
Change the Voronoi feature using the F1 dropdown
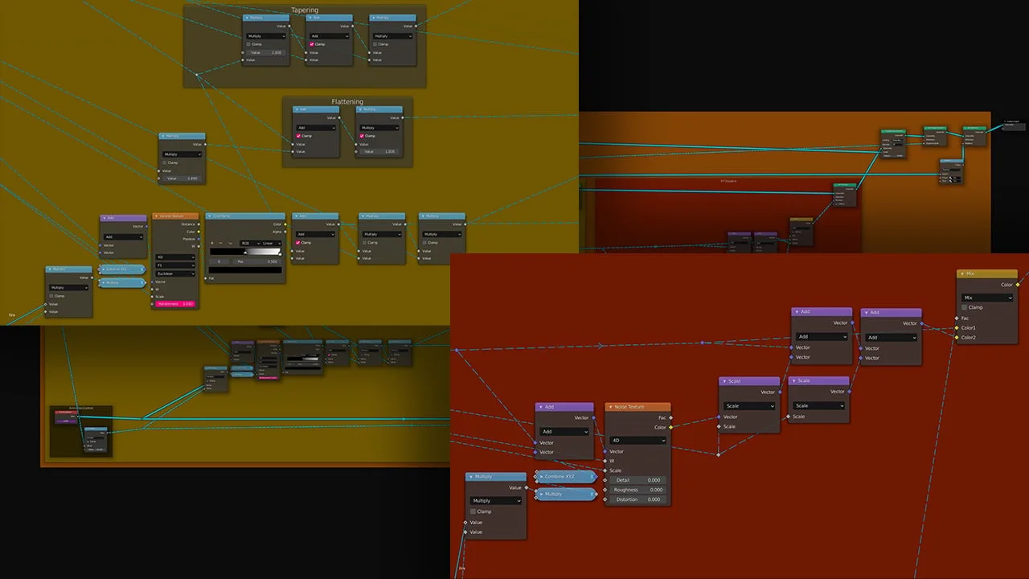tap(175, 265)
